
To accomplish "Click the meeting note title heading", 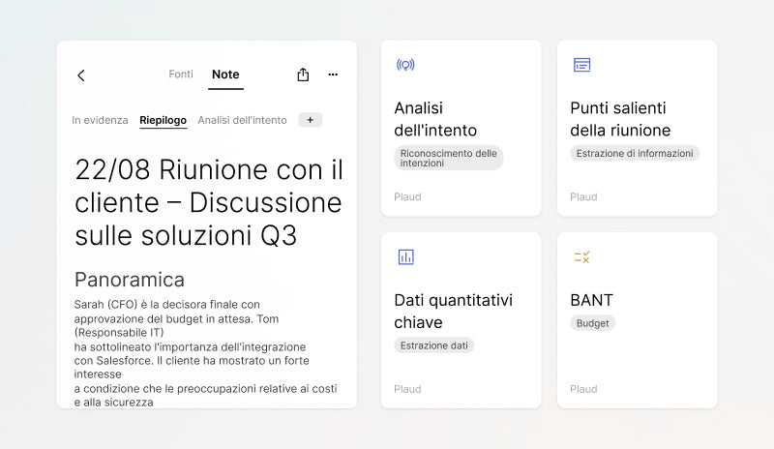I will 208,201.
